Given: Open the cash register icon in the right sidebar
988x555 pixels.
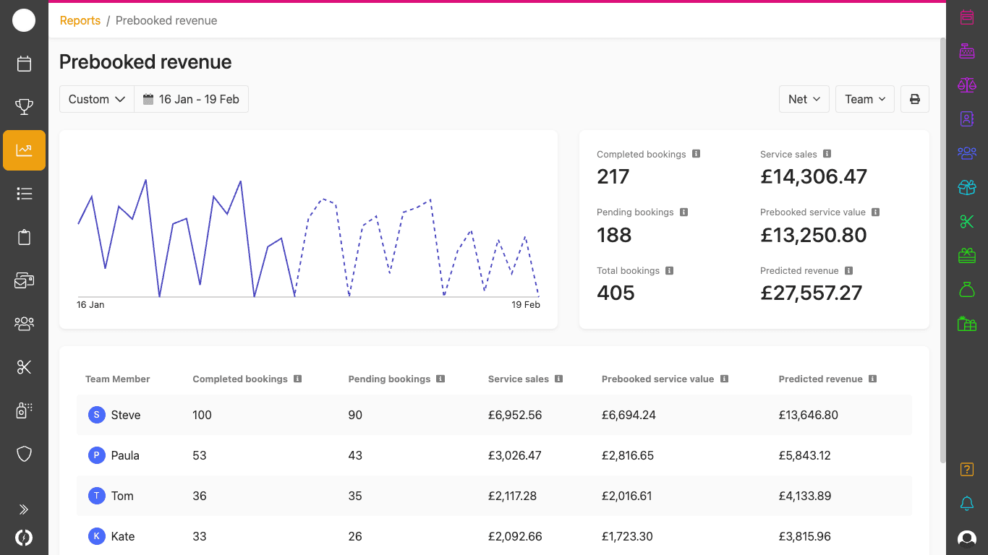Looking at the screenshot, I should [967, 51].
